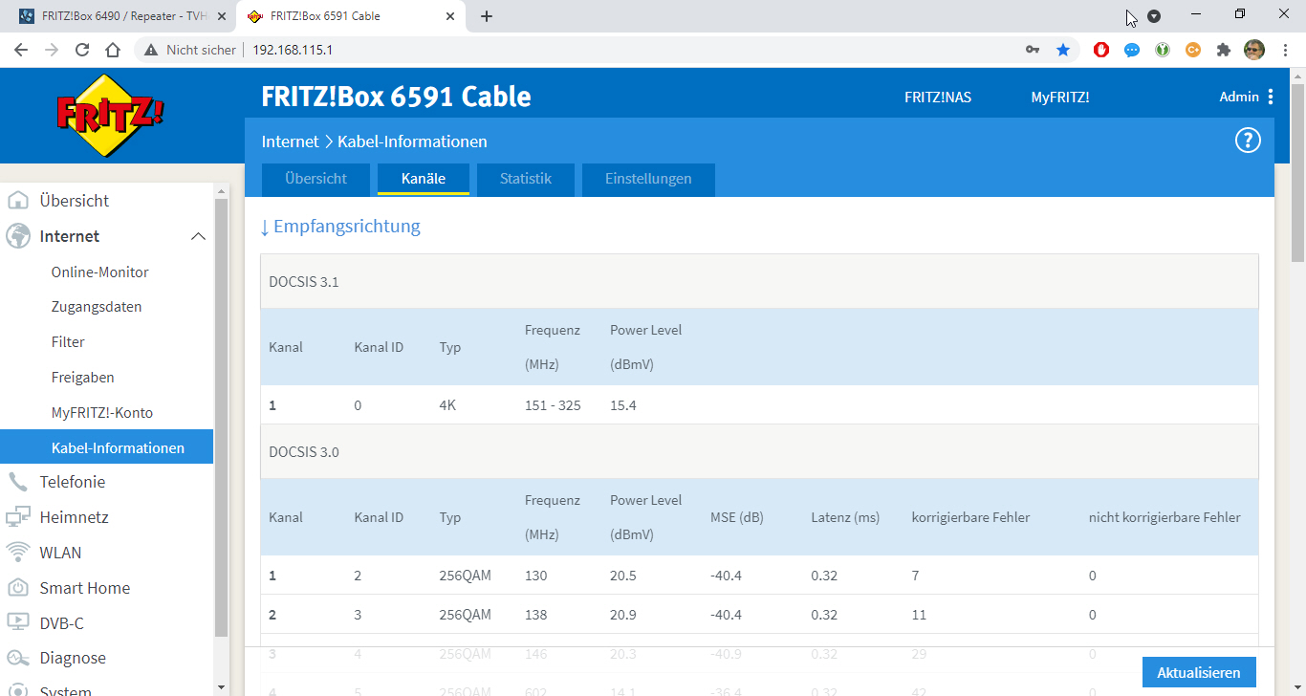Click the power level 15.4 cell
The width and height of the screenshot is (1306, 696).
623,405
